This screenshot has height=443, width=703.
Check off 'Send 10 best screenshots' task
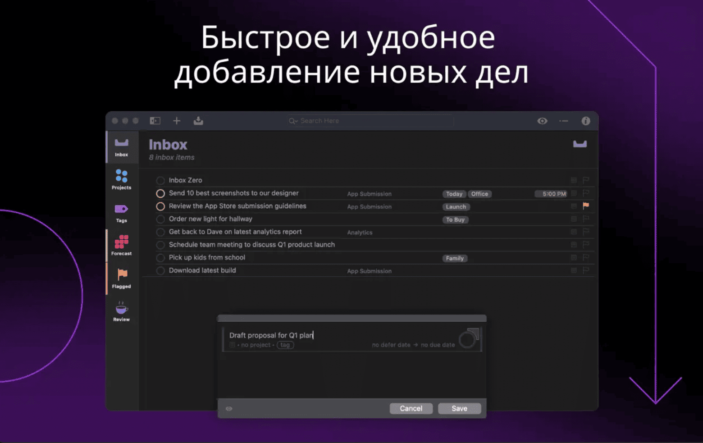(x=160, y=193)
